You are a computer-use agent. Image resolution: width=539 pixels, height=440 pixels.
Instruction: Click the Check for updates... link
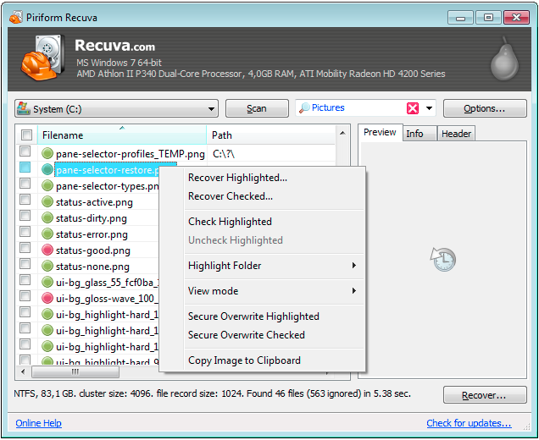point(469,423)
